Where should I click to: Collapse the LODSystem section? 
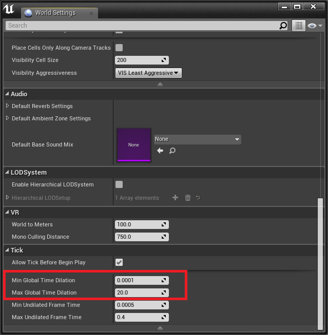coord(7,172)
